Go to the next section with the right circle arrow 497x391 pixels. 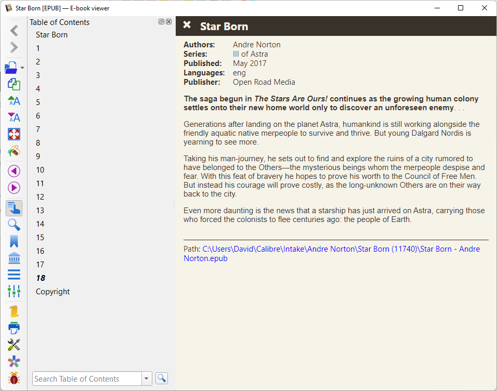pos(14,188)
